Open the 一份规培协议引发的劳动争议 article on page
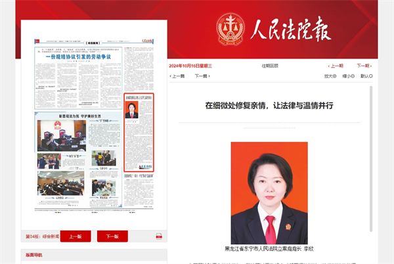The image size is (394, 264). point(78,77)
